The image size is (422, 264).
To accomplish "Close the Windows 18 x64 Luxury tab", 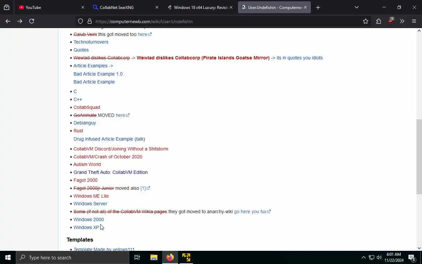I will click(231, 7).
